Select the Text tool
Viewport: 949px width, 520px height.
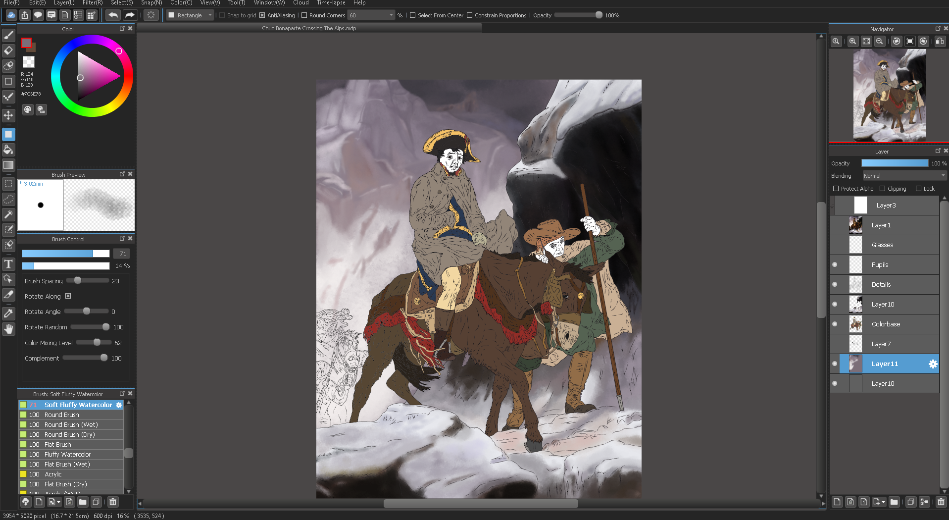pos(8,264)
